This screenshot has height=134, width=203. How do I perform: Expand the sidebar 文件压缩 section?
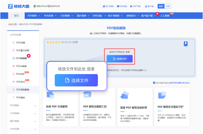coord(23,129)
